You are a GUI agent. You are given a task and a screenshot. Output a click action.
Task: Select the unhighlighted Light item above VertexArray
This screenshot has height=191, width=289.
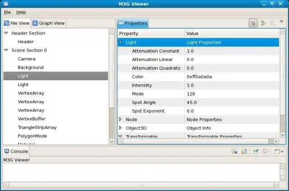coord(23,85)
